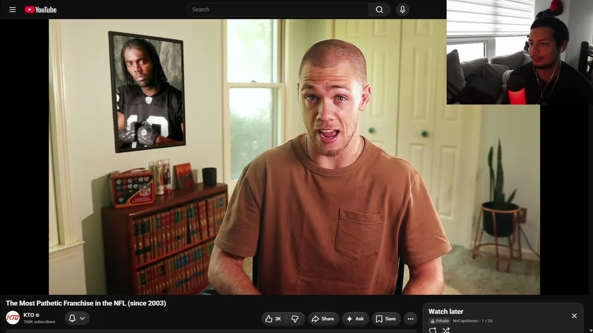Click the webcam overlay in the corner
Image resolution: width=593 pixels, height=333 pixels.
(x=520, y=52)
